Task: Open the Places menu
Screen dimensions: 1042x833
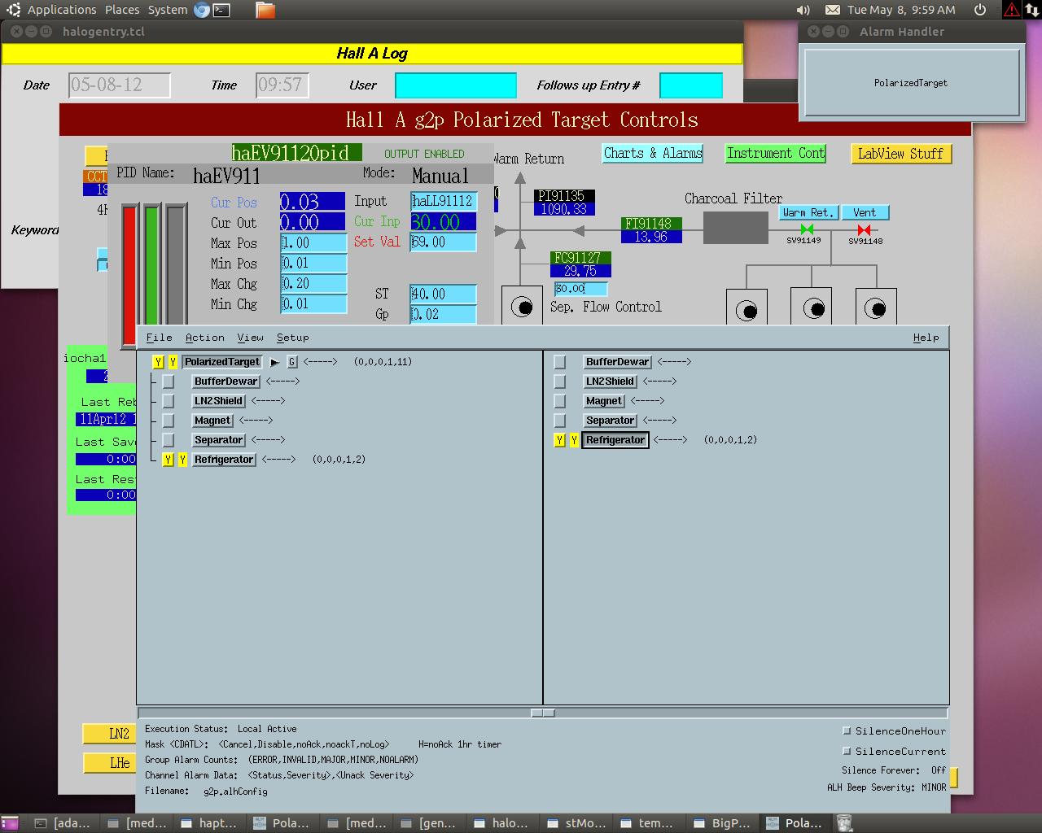Action: coord(122,10)
